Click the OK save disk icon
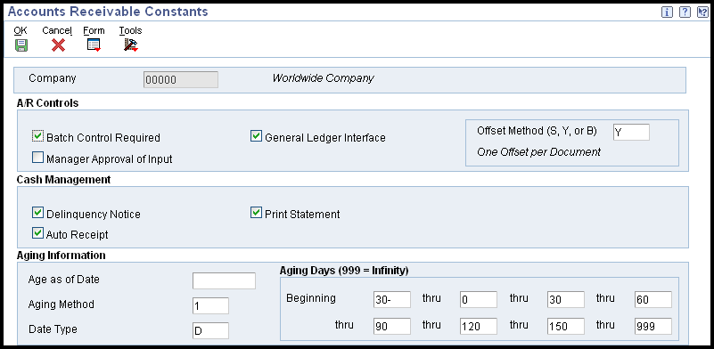The height and width of the screenshot is (349, 714). [x=21, y=45]
